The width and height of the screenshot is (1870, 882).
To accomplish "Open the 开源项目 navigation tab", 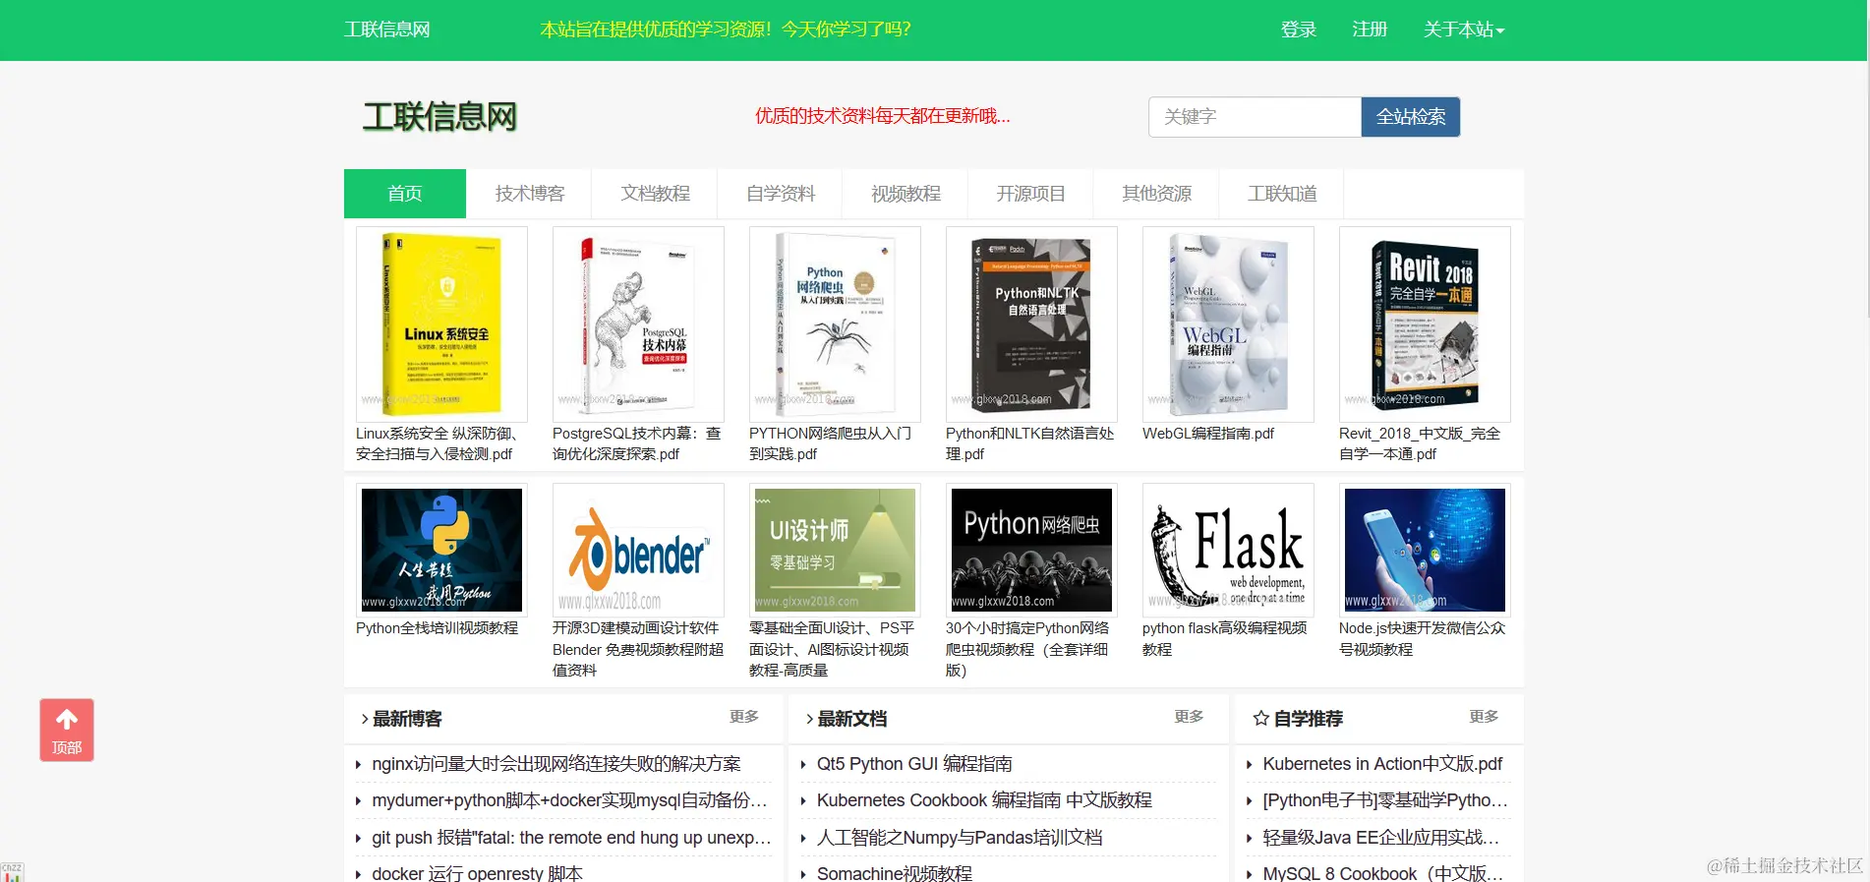I will point(1031,194).
